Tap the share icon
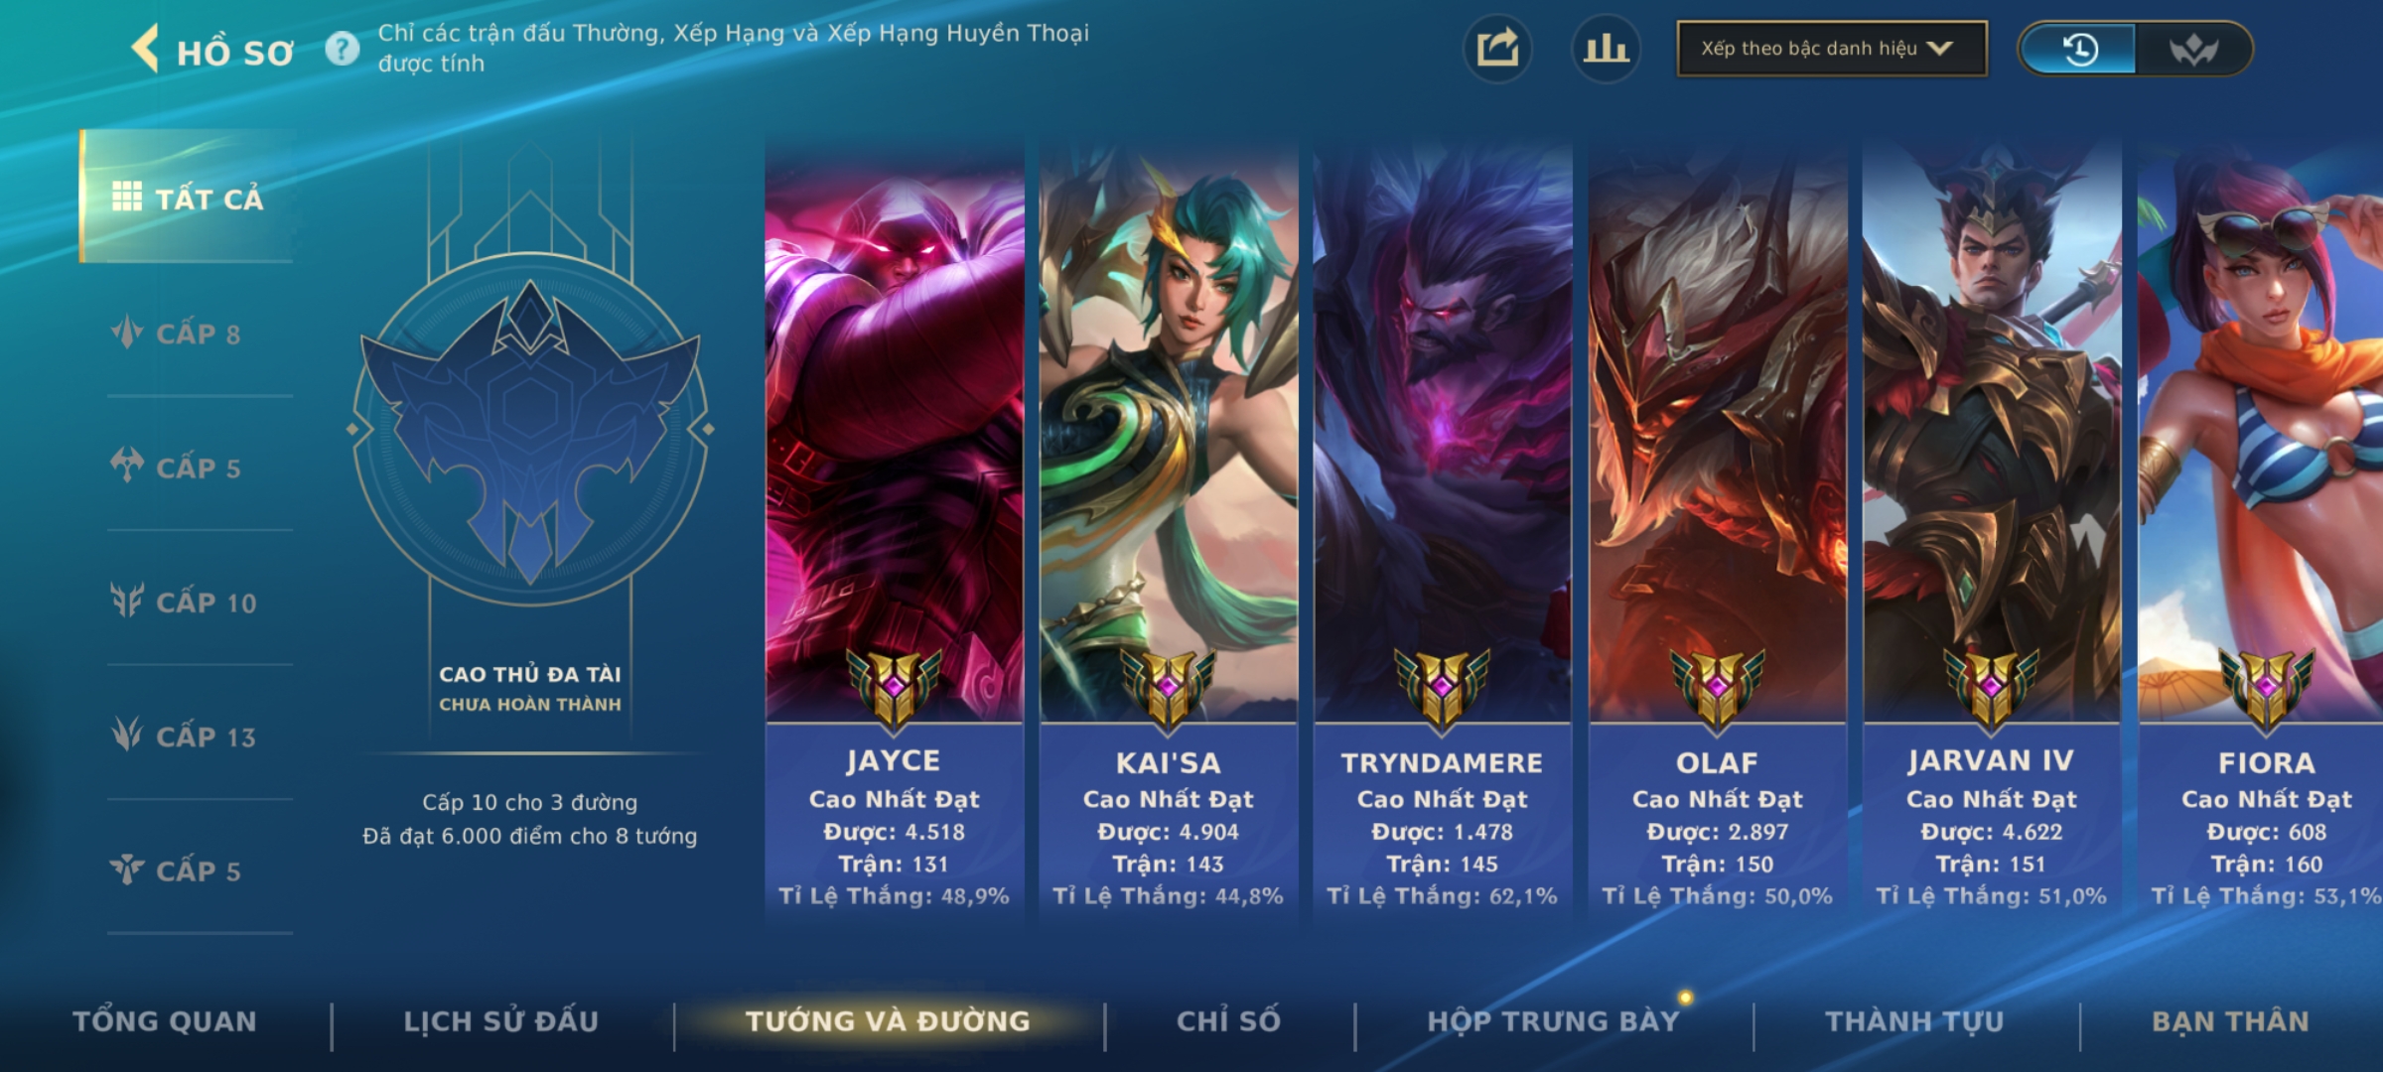 click(x=1497, y=49)
